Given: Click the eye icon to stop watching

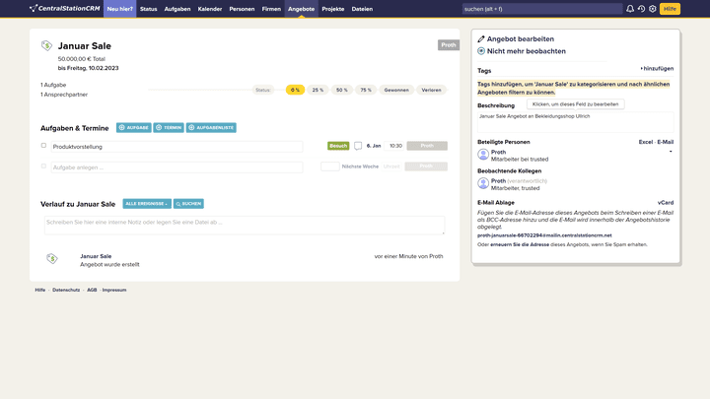Looking at the screenshot, I should pyautogui.click(x=481, y=51).
